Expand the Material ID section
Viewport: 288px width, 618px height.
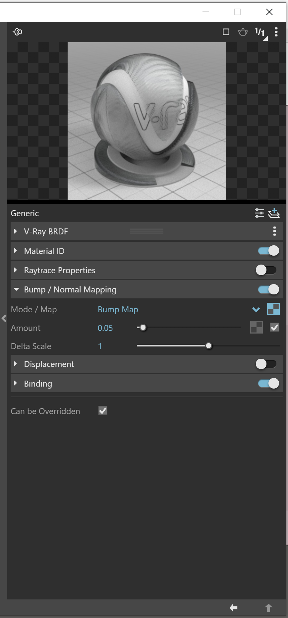[x=15, y=251]
